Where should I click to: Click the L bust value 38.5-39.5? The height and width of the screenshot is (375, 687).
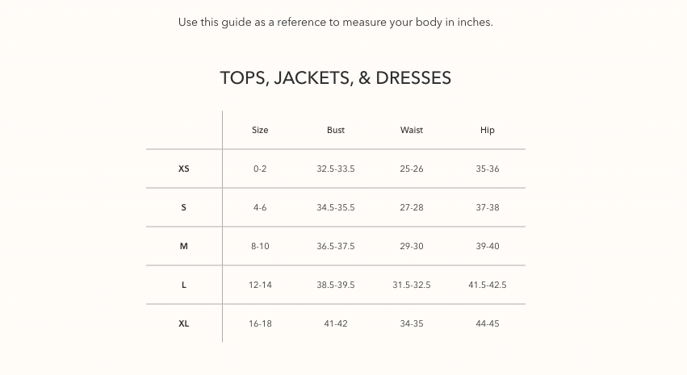click(x=336, y=285)
